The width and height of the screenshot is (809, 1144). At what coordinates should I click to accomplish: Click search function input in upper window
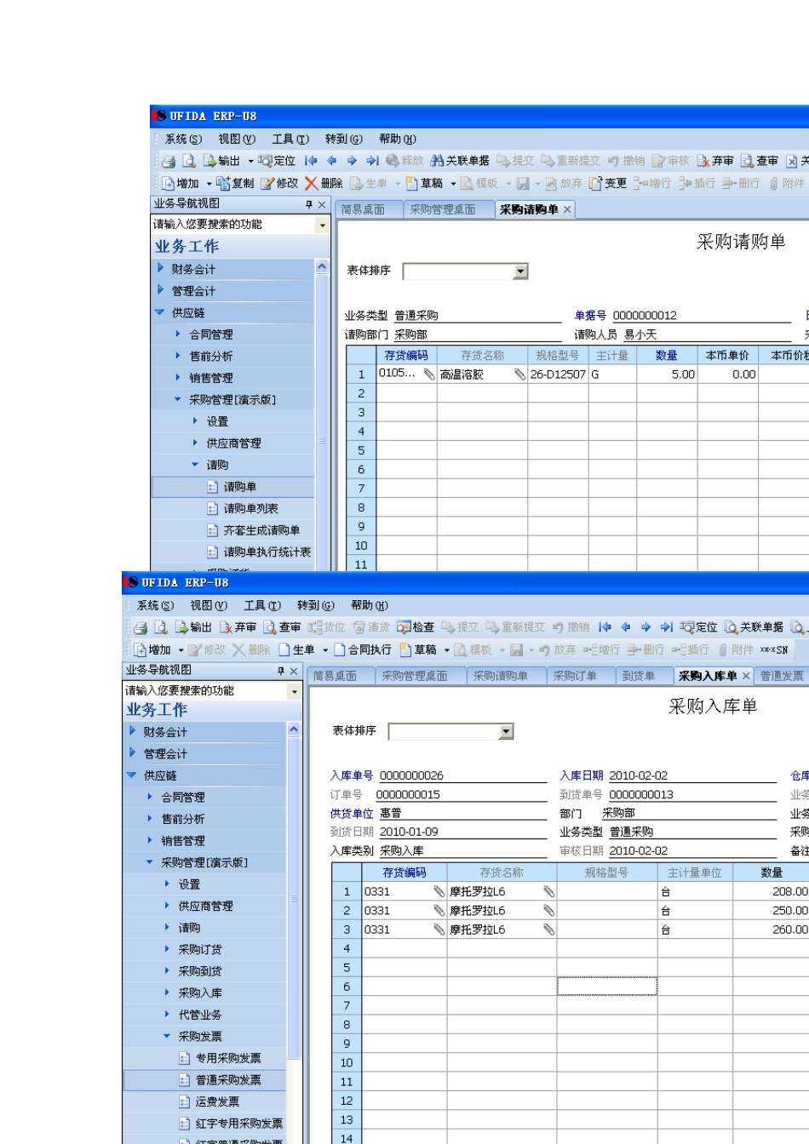232,225
